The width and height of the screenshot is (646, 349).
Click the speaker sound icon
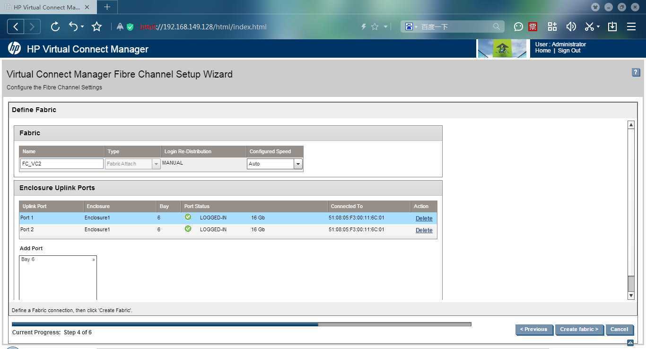click(571, 27)
